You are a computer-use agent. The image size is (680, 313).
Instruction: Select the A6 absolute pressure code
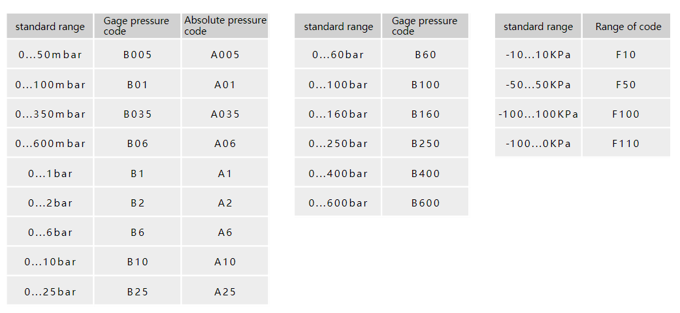coord(225,233)
